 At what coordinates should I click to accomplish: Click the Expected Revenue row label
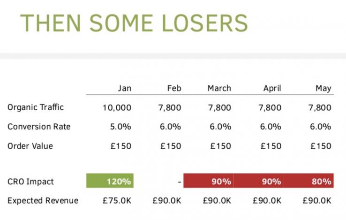pos(43,201)
